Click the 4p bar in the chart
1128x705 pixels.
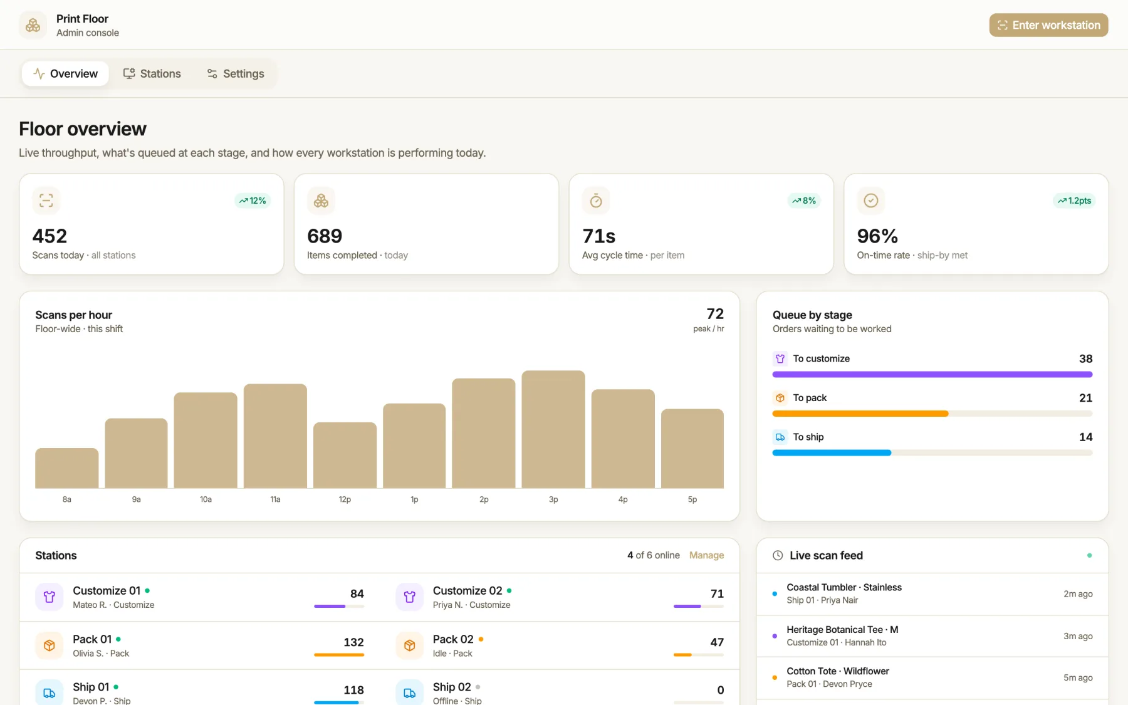coord(623,439)
